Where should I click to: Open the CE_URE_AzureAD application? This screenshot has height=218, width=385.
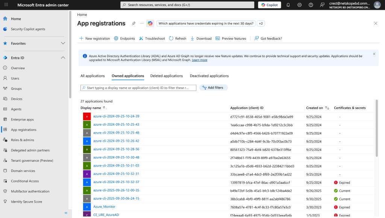click(x=106, y=215)
